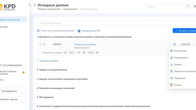Grab the drag handle of row 1.1

tap(40, 44)
